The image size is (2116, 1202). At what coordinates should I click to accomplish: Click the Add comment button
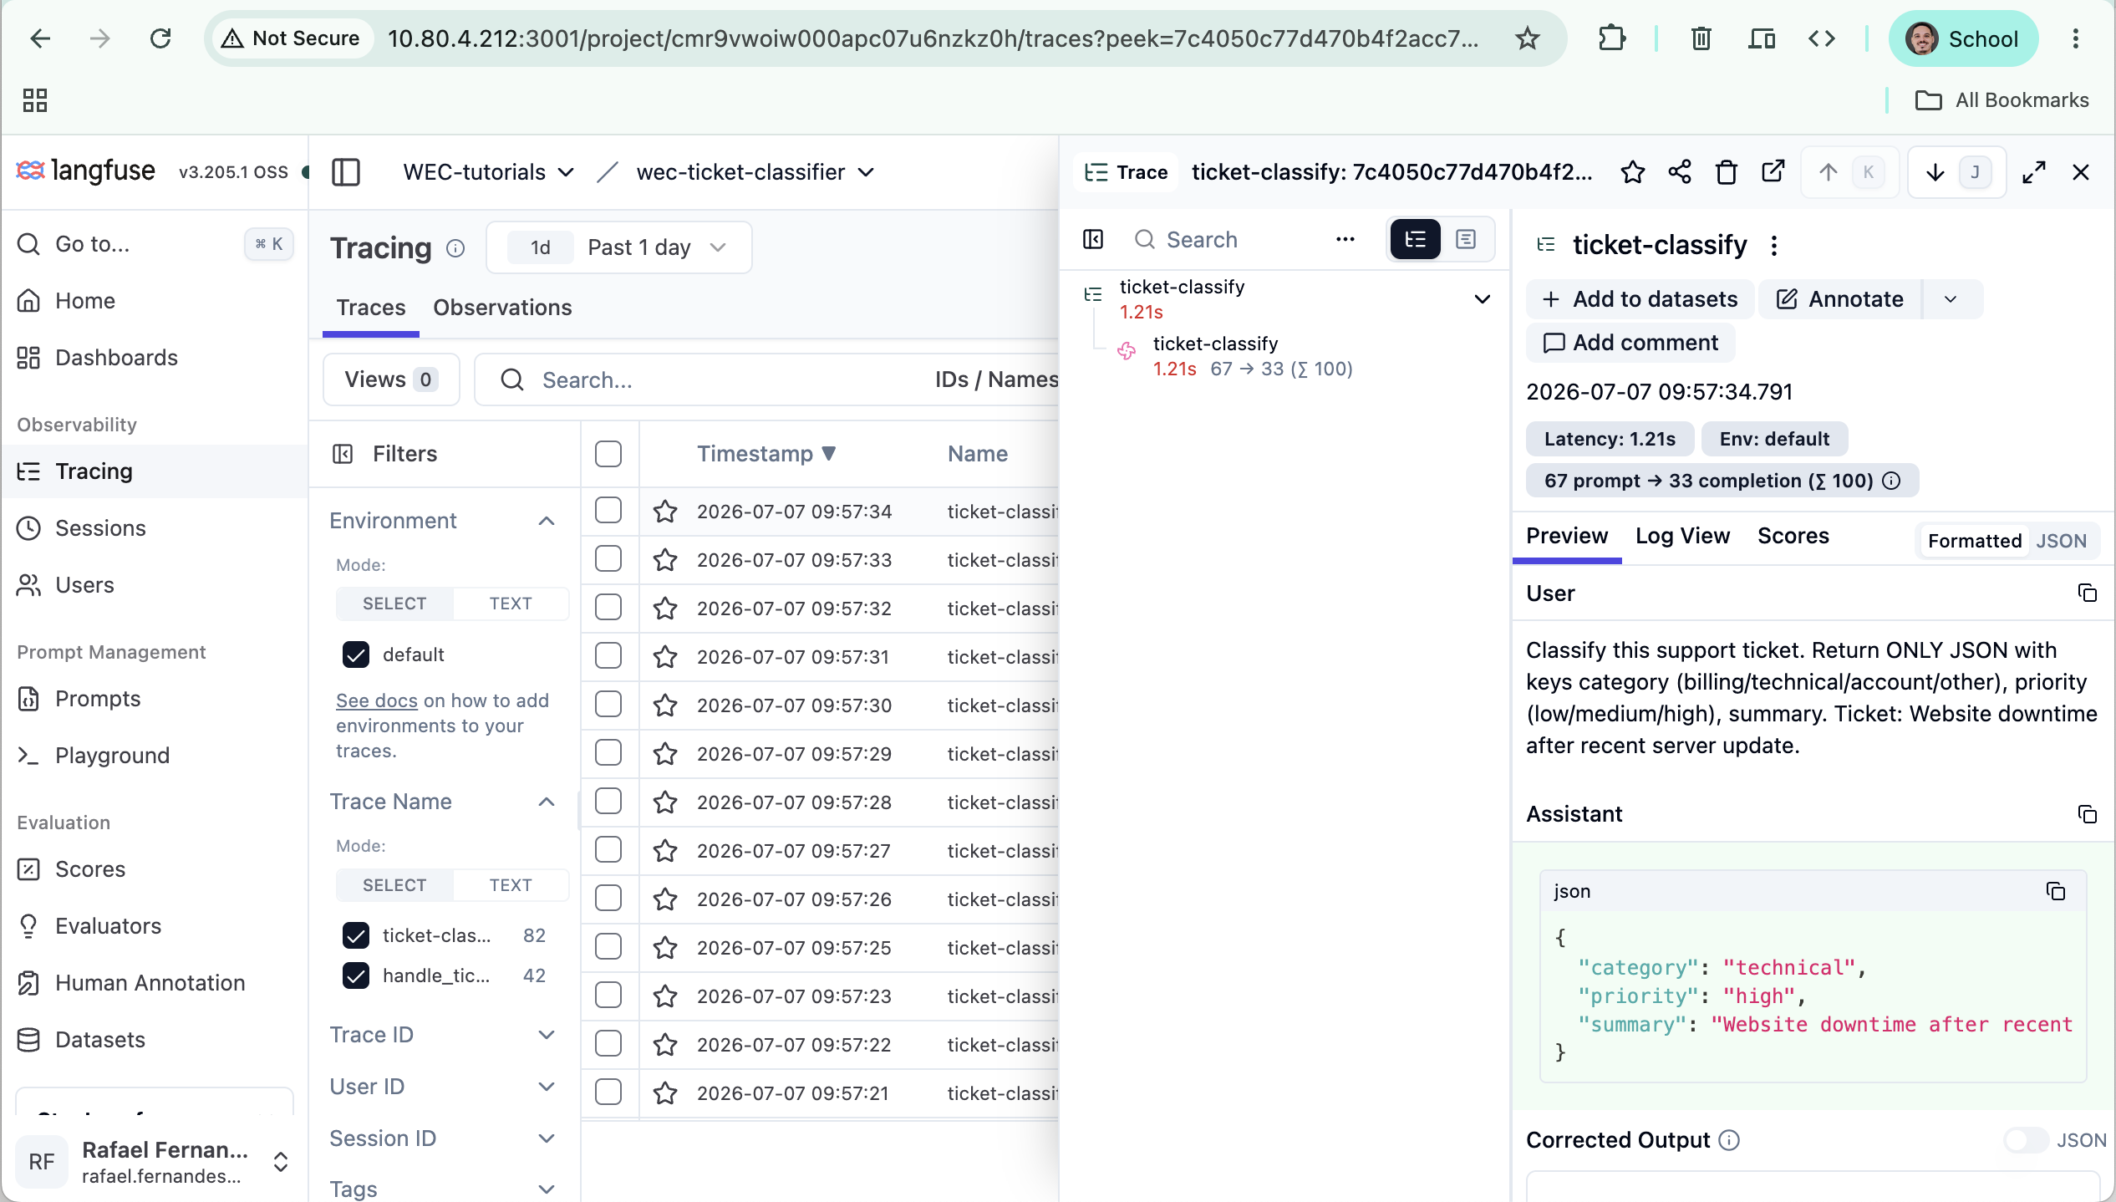pyautogui.click(x=1630, y=343)
